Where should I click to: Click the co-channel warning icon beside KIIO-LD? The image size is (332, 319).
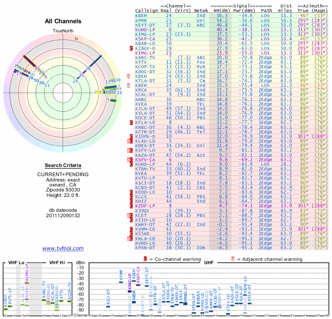pyautogui.click(x=131, y=220)
